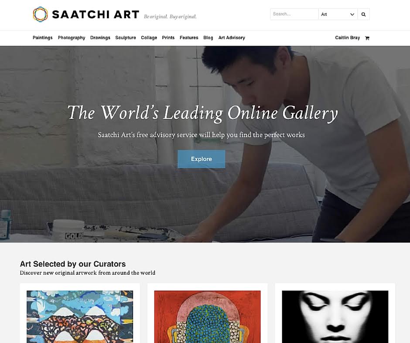
Task: Open Caitlin Bray account menu
Action: (347, 37)
